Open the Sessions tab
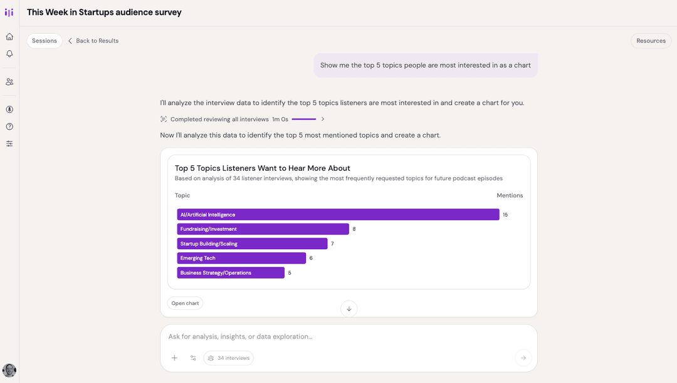 coord(45,41)
